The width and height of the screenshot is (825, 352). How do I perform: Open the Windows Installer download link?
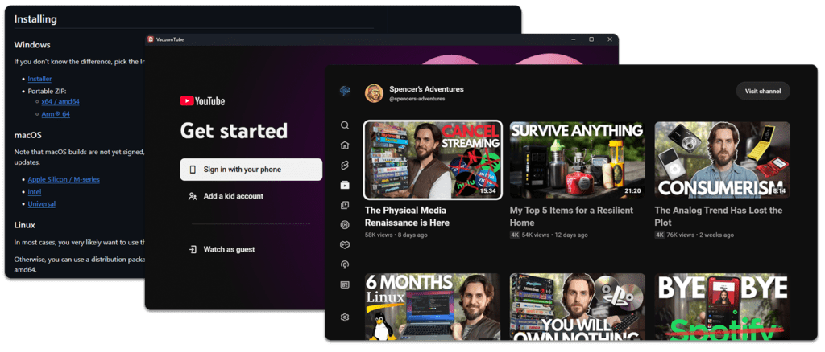click(39, 79)
